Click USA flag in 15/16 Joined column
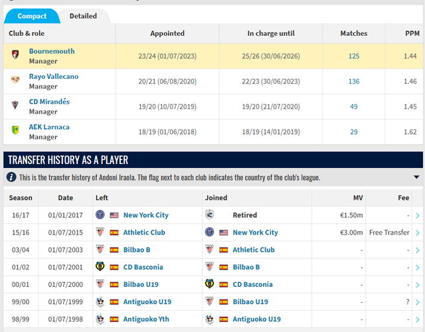 tap(224, 232)
